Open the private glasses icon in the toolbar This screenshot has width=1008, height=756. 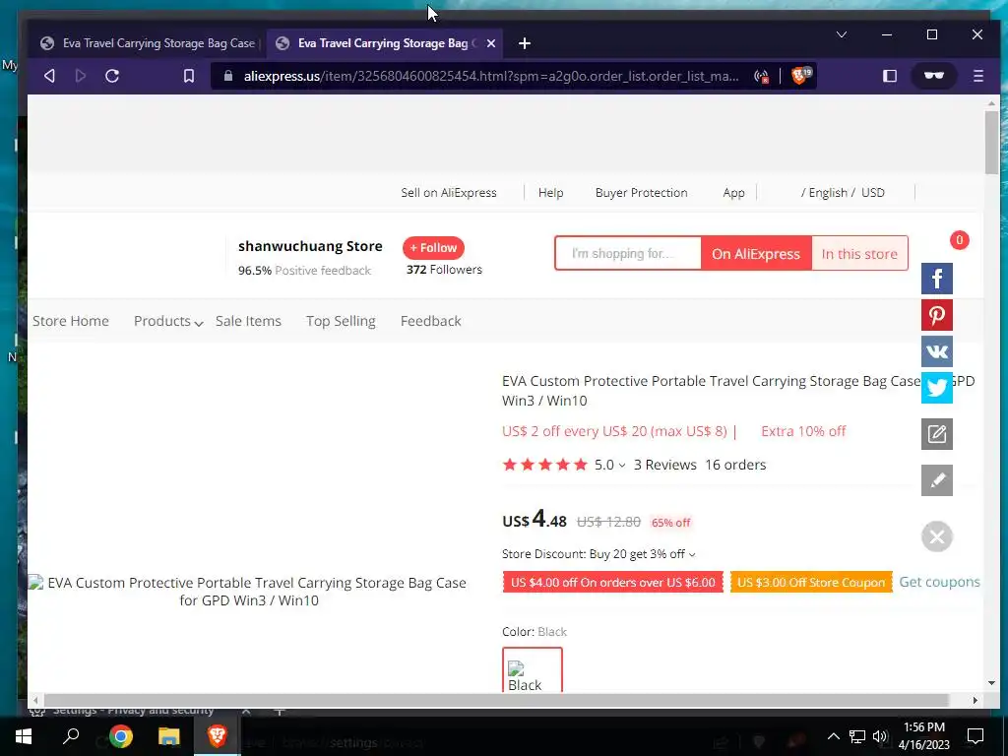pos(934,76)
